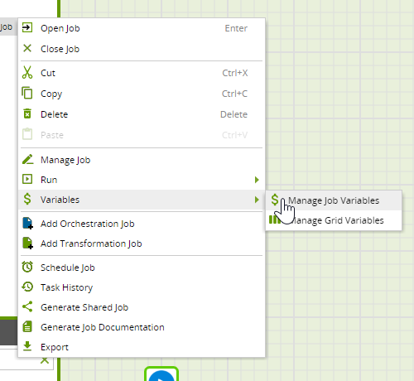
Task: Click the Manage Job pencil icon
Action: [x=27, y=159]
